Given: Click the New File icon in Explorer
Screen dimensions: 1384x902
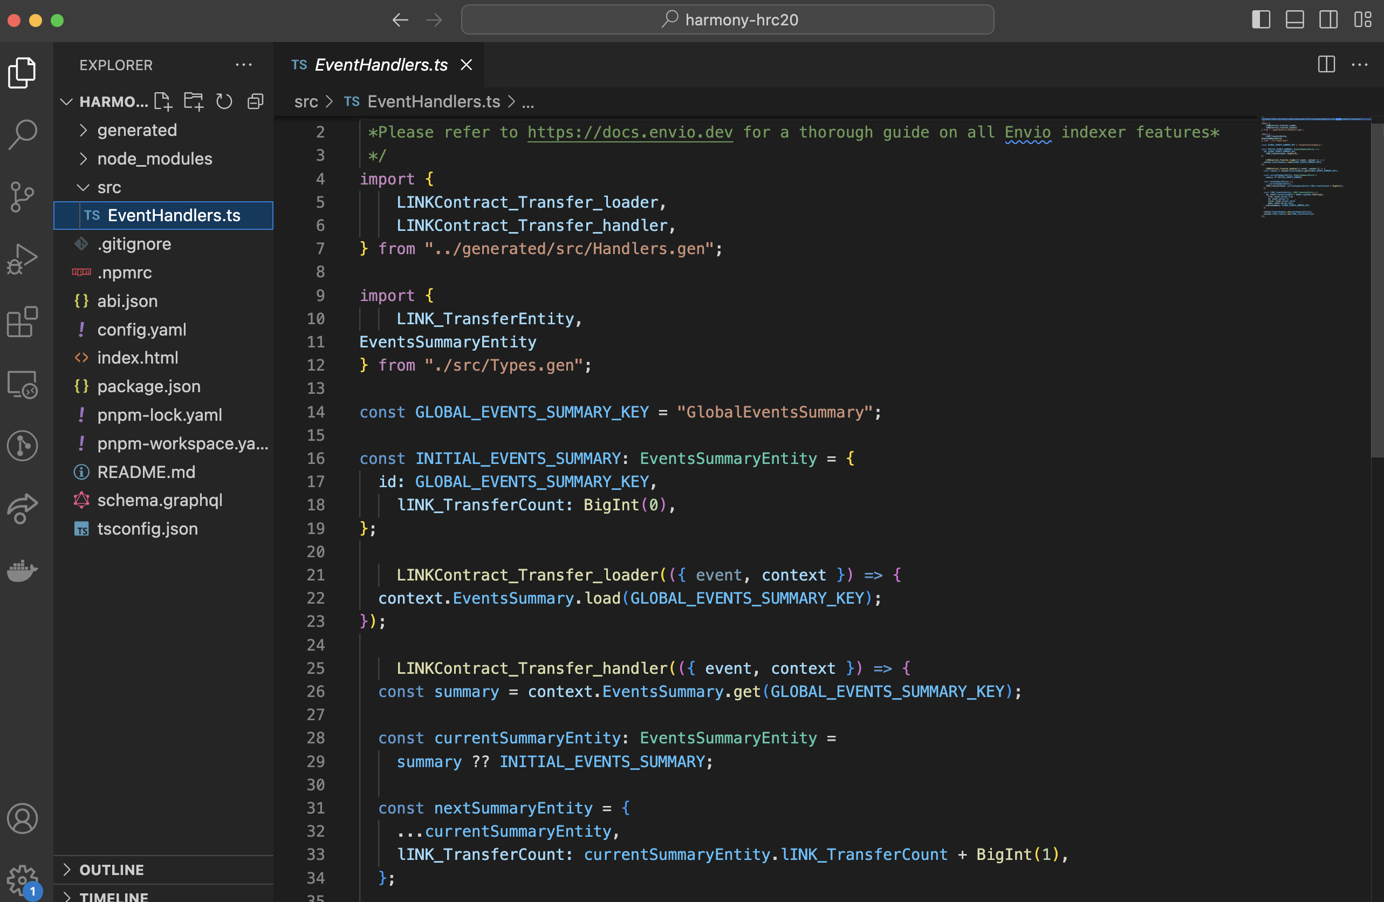Looking at the screenshot, I should (x=163, y=101).
